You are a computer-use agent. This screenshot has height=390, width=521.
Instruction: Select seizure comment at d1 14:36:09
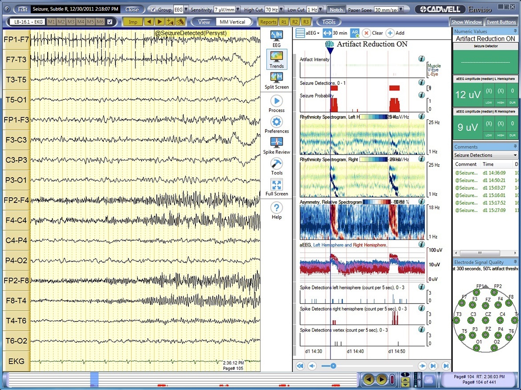click(485, 173)
